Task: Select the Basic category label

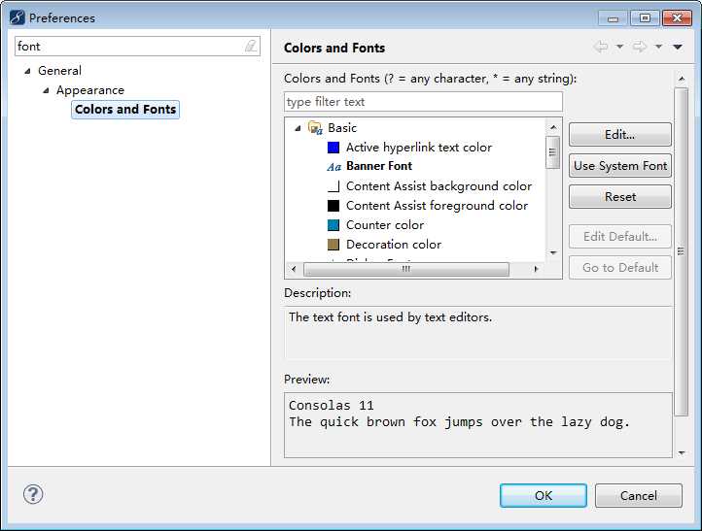Action: click(342, 128)
